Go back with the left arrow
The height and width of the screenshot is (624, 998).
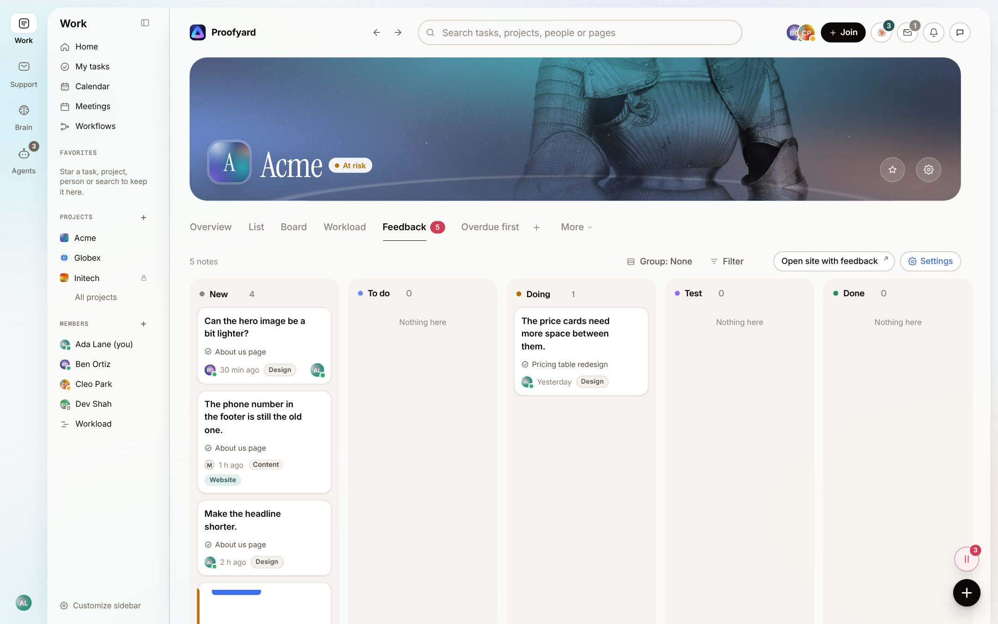377,32
